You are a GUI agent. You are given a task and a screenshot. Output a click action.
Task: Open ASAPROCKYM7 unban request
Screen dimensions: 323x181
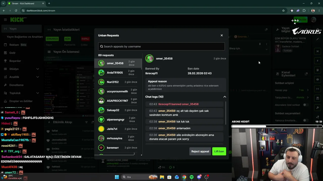click(118, 101)
